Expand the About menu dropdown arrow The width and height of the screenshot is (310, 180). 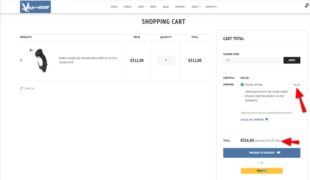click(201, 7)
